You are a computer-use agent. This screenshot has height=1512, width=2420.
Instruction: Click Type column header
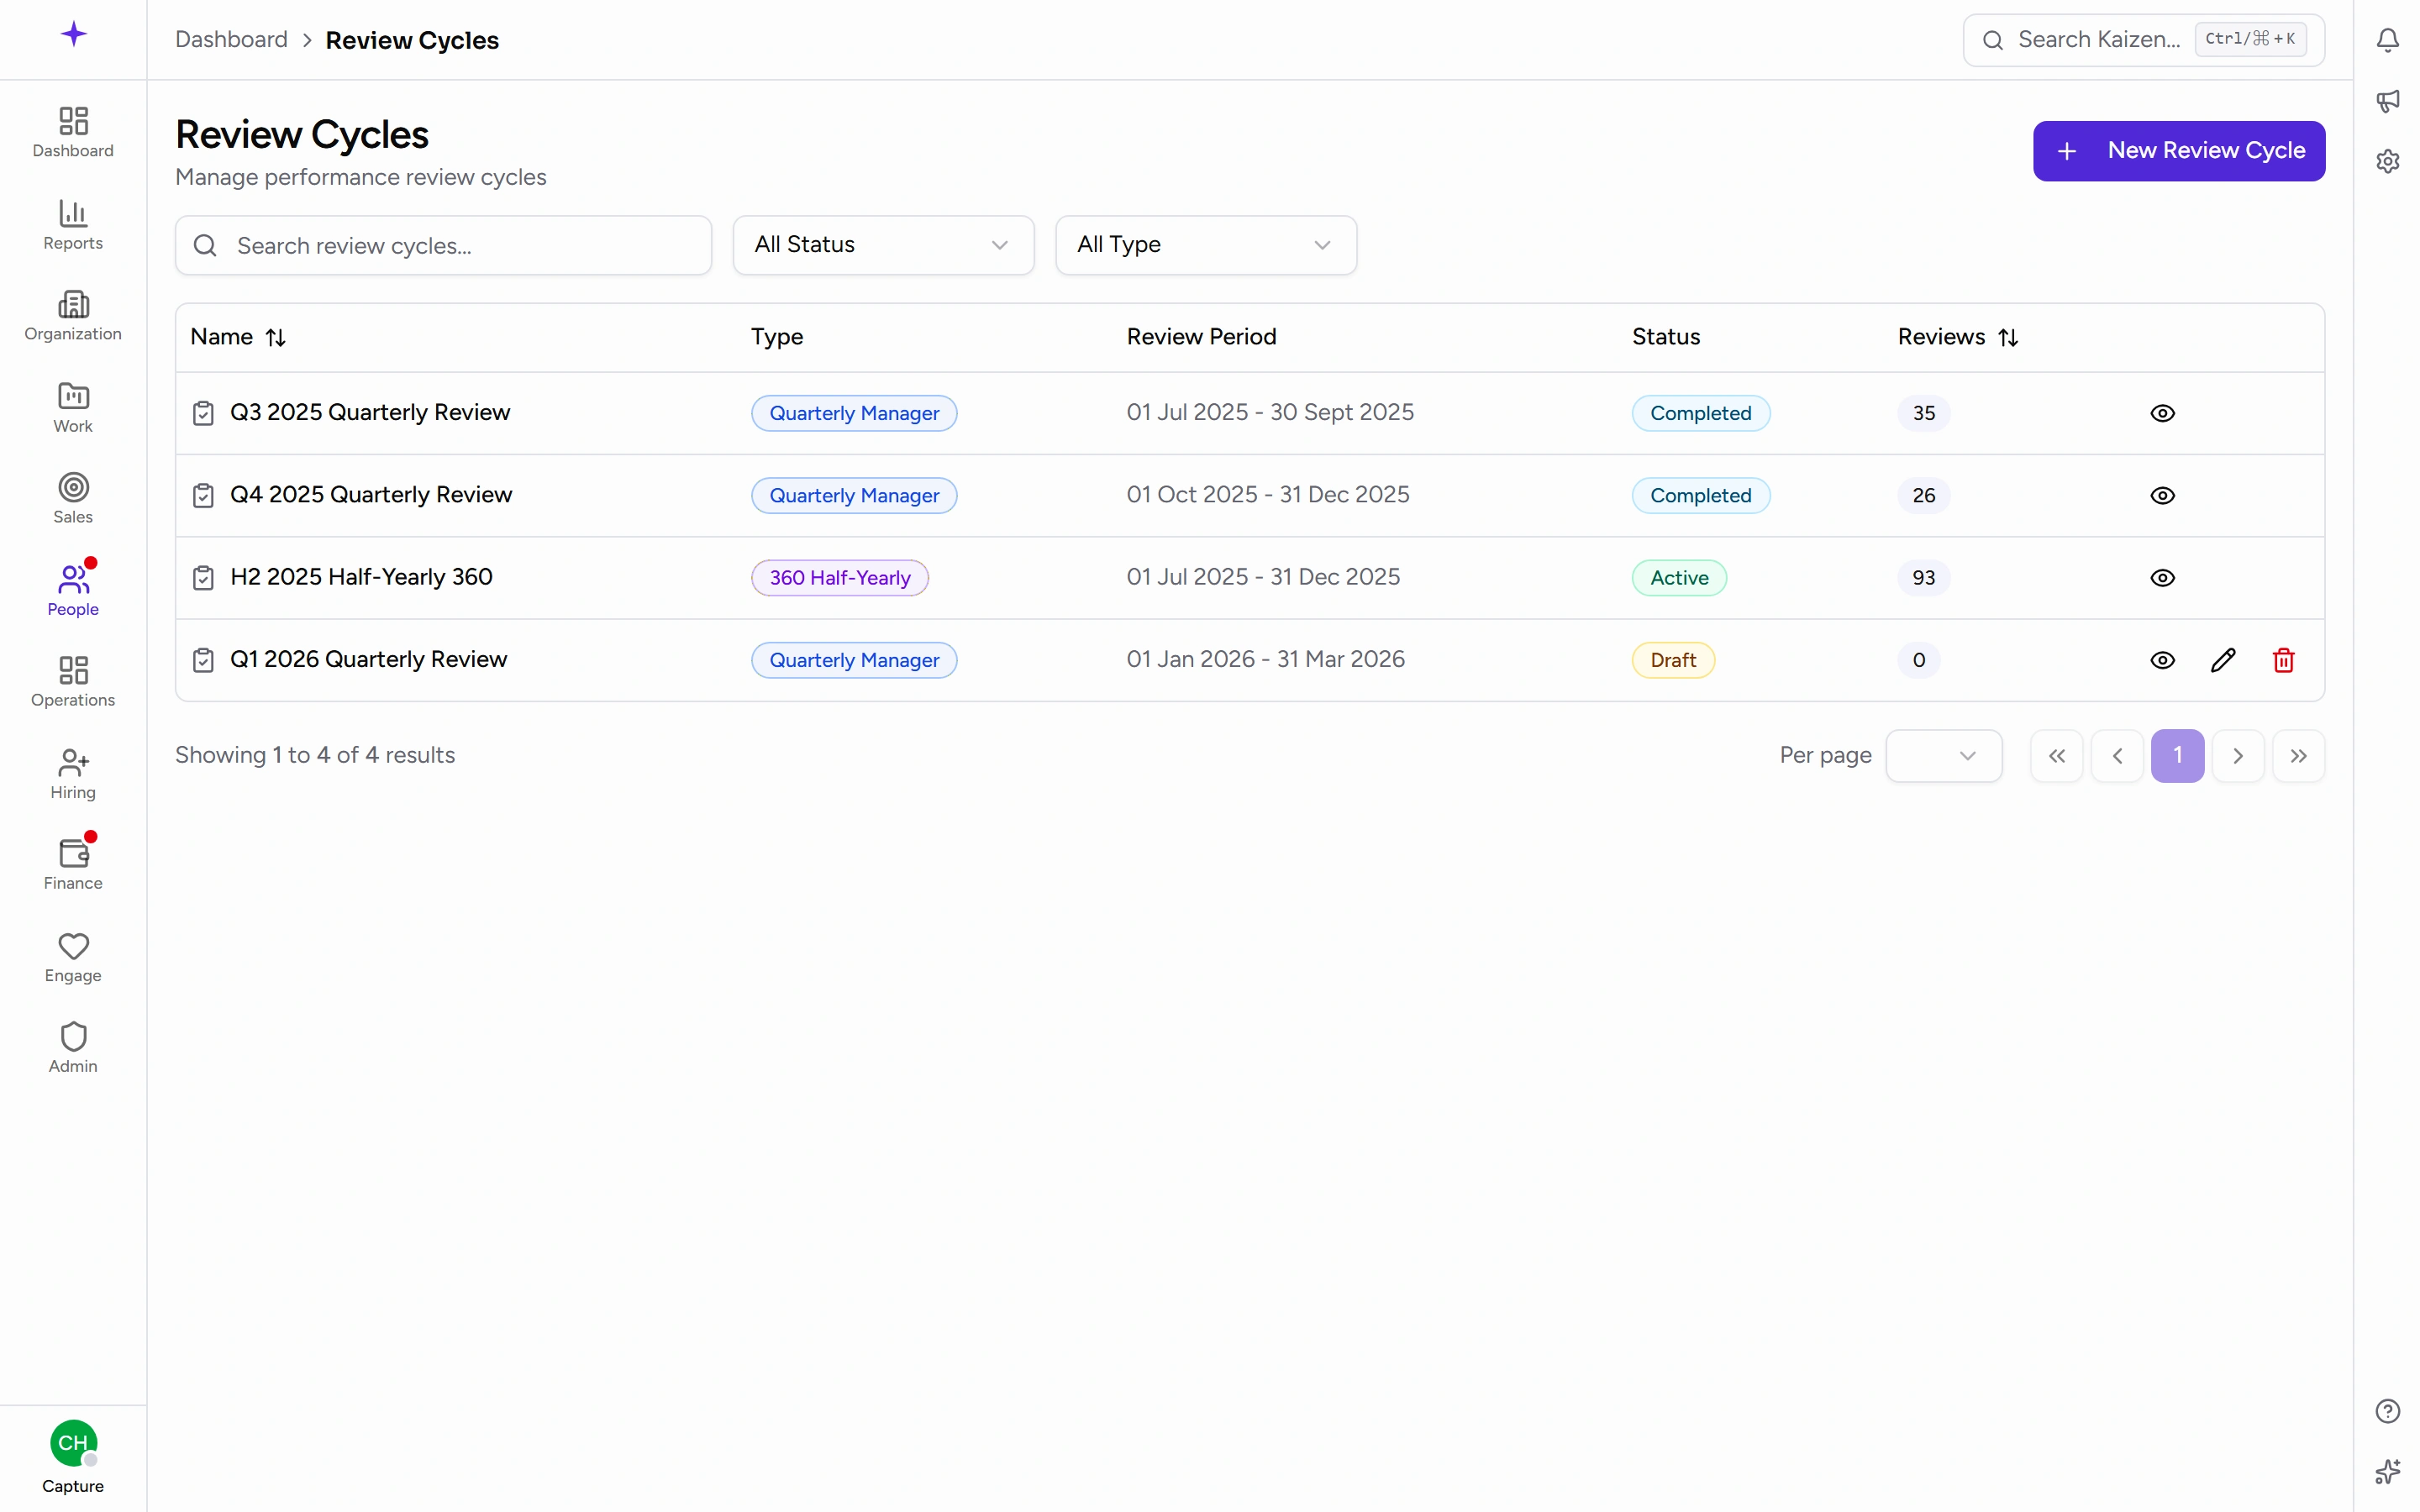pyautogui.click(x=777, y=337)
